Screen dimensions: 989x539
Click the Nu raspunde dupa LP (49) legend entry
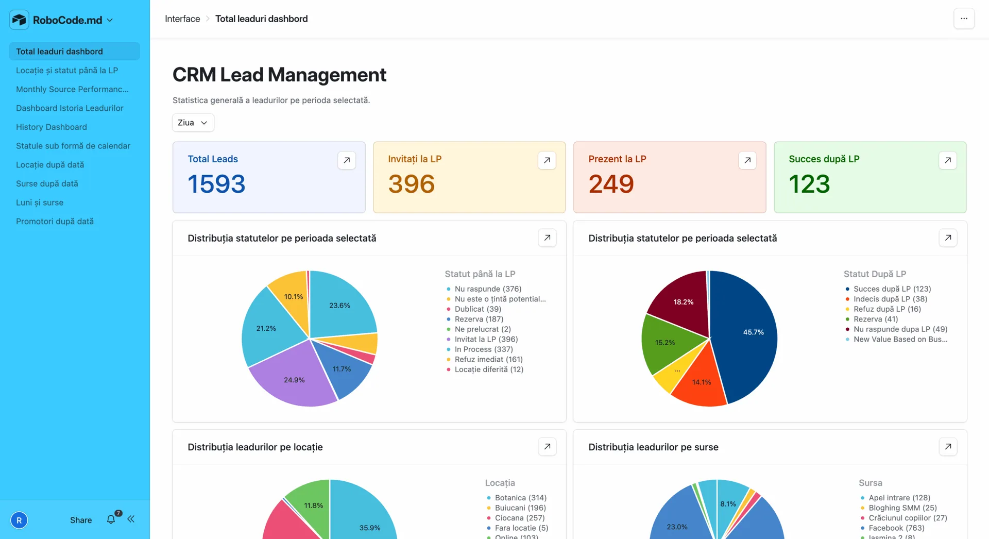896,329
